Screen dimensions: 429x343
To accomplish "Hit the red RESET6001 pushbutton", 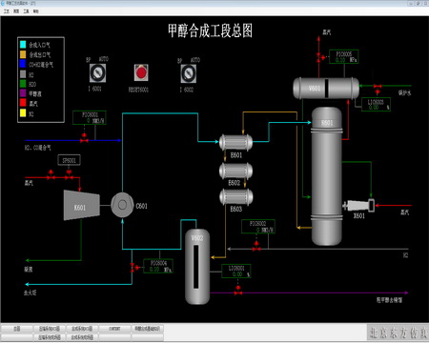I will coord(141,72).
